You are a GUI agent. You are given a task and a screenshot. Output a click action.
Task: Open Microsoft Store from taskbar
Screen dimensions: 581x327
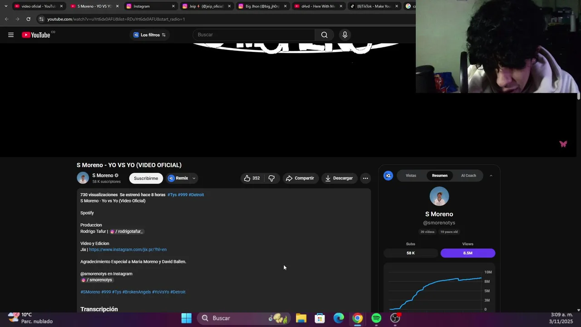[x=320, y=318]
